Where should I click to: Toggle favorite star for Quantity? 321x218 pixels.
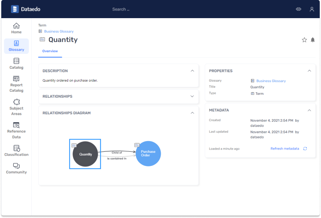click(304, 40)
